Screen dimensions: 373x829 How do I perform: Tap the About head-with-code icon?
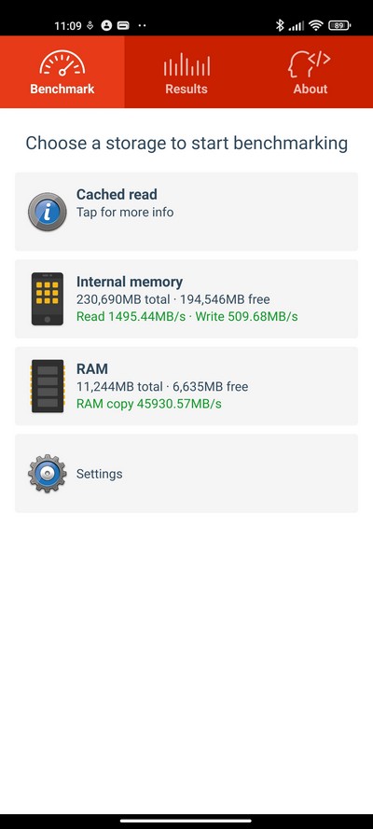click(x=310, y=64)
